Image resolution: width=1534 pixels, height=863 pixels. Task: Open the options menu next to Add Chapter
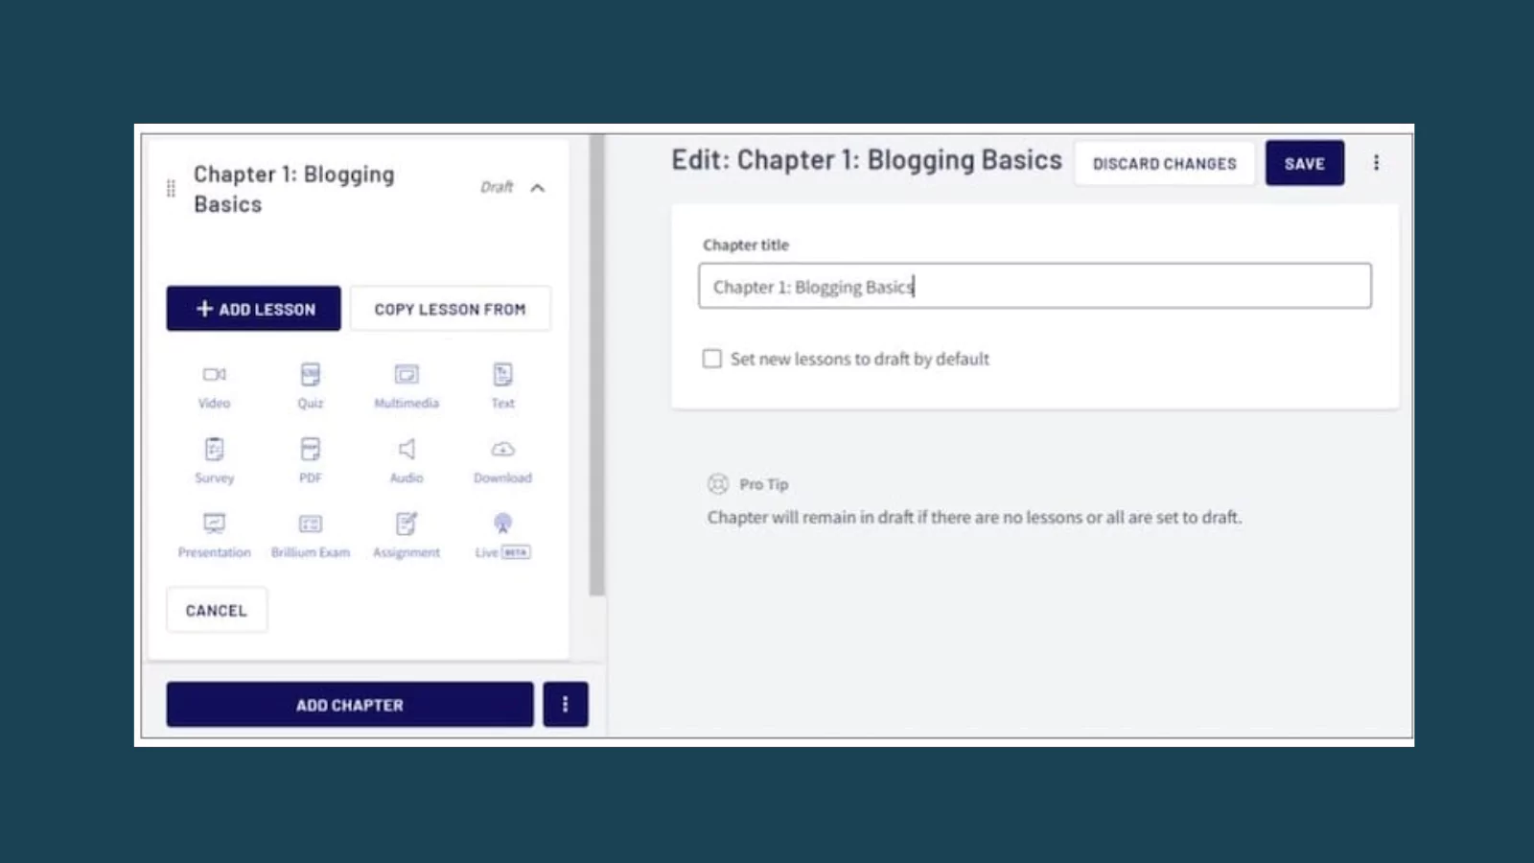click(x=566, y=705)
